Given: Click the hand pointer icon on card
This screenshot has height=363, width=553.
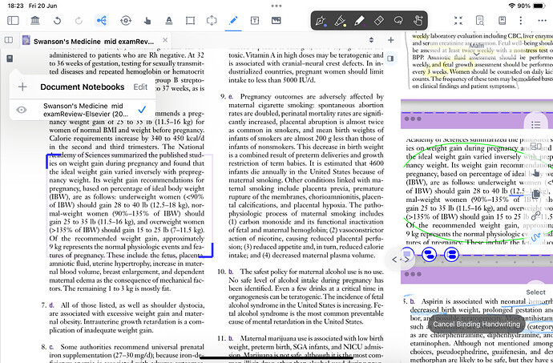Looking at the screenshot, I should (536, 173).
